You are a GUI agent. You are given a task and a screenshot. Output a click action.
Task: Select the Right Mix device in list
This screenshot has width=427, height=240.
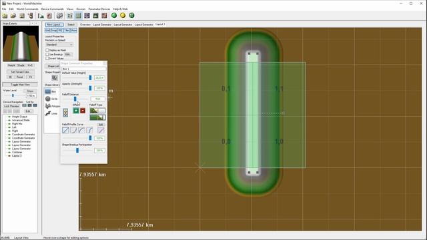[17, 123]
